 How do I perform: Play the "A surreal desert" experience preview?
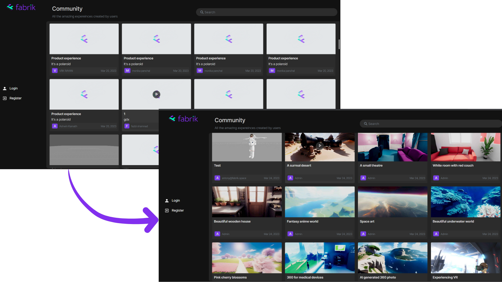pyautogui.click(x=319, y=146)
